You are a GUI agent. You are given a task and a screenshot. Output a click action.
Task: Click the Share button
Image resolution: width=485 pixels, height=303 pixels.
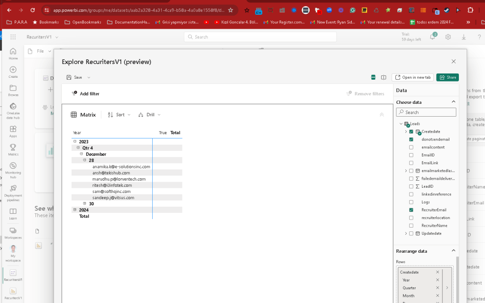[x=447, y=77]
